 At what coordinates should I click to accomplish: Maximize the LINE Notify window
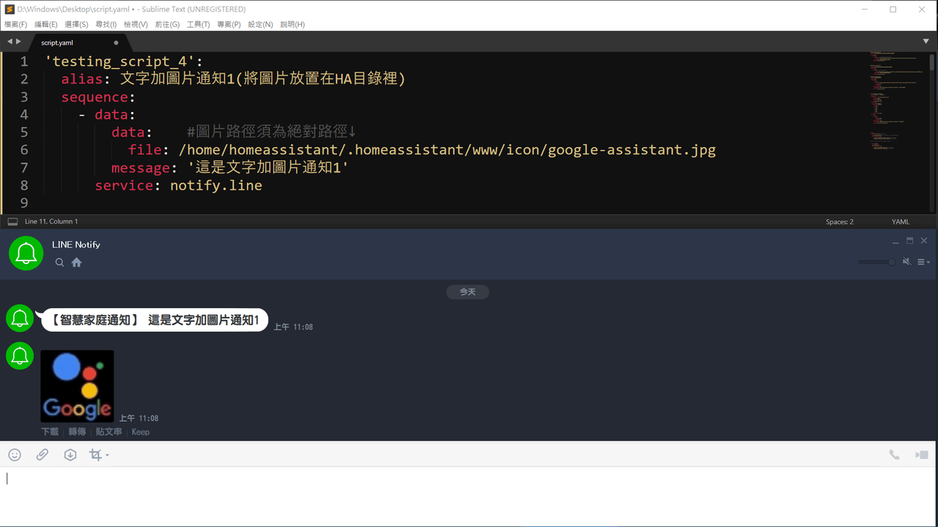point(910,241)
